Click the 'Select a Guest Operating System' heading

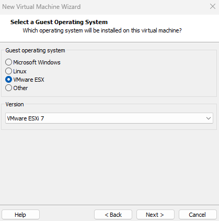click(x=59, y=22)
